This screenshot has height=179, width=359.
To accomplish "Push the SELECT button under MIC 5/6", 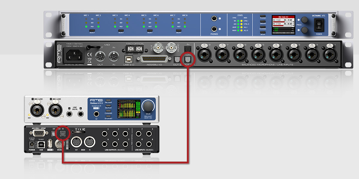I will pos(150,30).
